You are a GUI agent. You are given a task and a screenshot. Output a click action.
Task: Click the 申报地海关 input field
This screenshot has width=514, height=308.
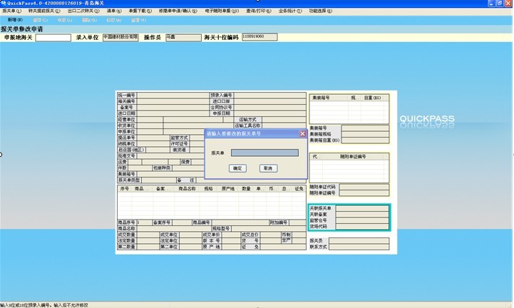click(x=53, y=38)
